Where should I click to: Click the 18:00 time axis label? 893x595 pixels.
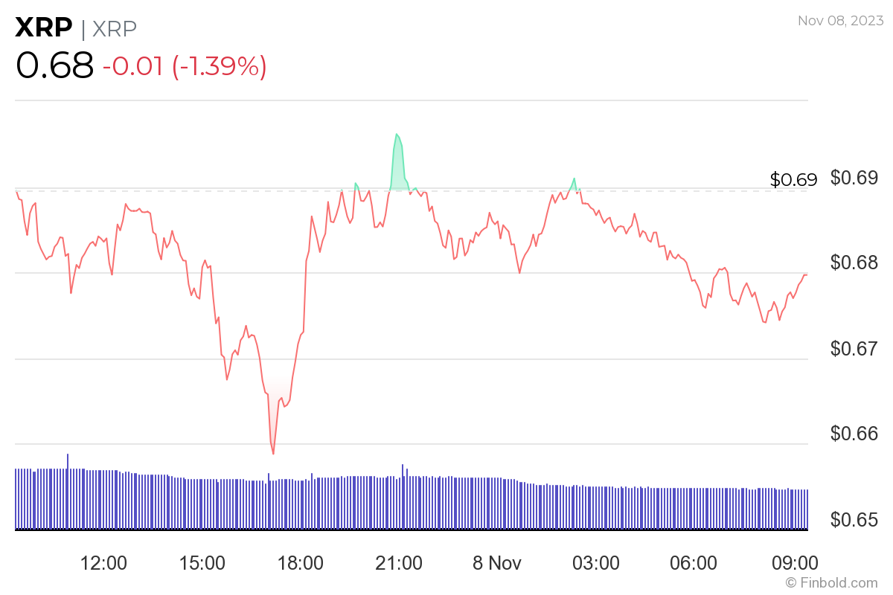click(x=301, y=563)
